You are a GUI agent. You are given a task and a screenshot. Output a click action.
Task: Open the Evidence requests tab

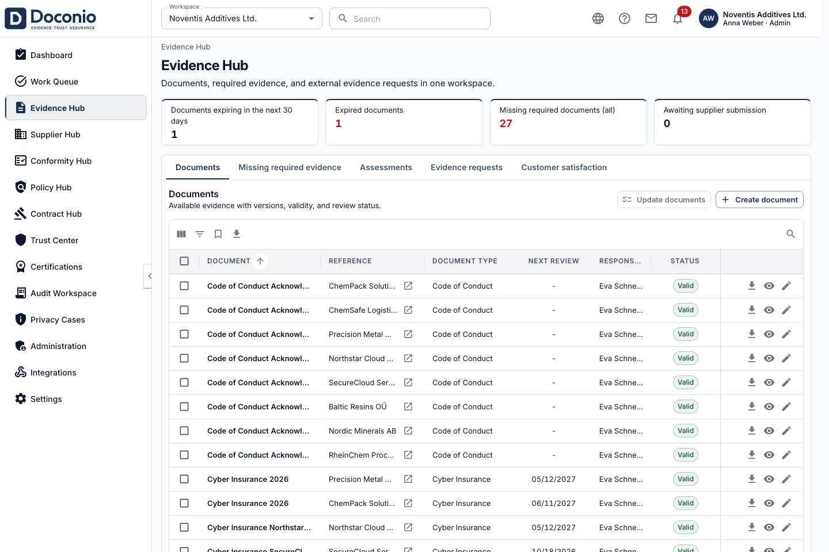(x=466, y=167)
